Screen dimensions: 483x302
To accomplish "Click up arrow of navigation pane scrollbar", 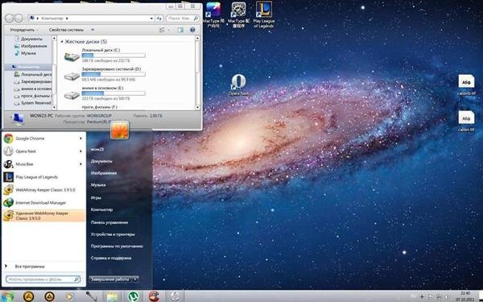I will 55,38.
